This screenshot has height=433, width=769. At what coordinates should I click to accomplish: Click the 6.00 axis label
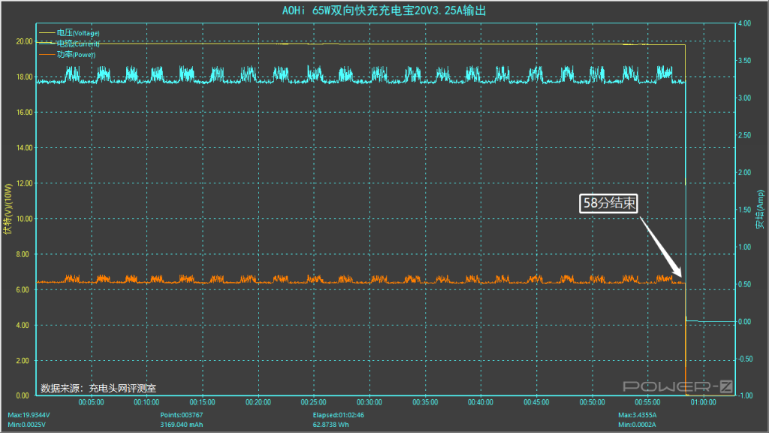pos(22,289)
